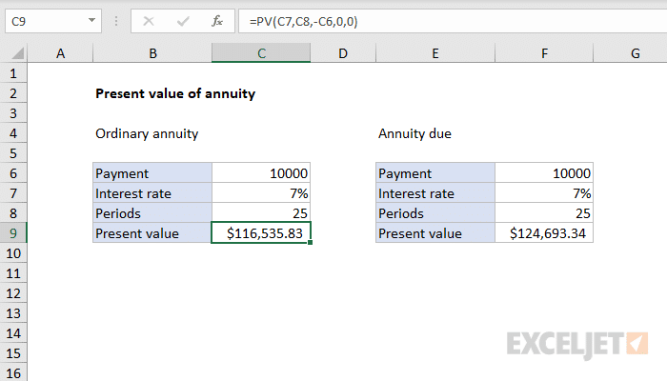
Task: Select cell C9 showing $116,535.83
Action: [261, 233]
